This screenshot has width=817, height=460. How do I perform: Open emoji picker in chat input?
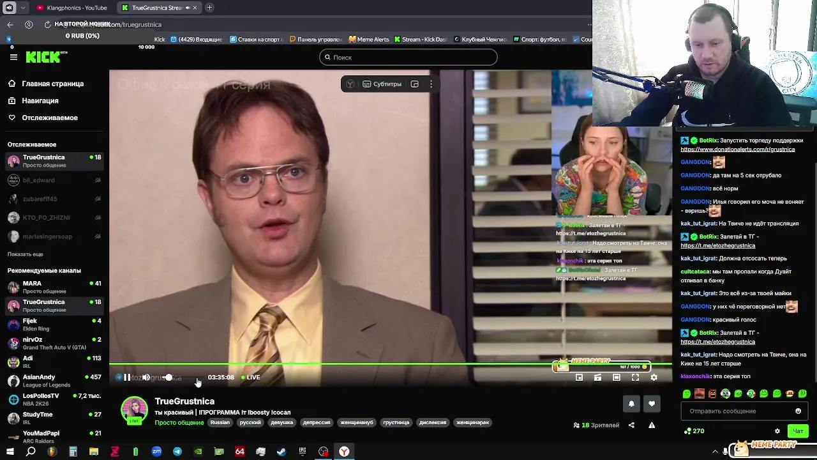(x=798, y=411)
